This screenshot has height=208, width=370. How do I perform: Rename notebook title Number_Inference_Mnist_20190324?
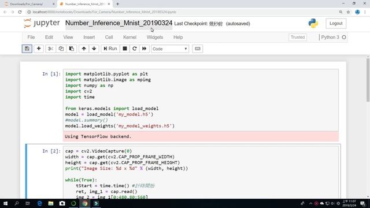click(x=119, y=23)
